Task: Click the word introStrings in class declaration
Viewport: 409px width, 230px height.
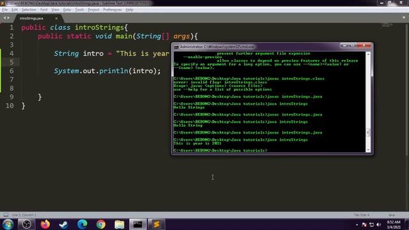Action: pos(100,27)
